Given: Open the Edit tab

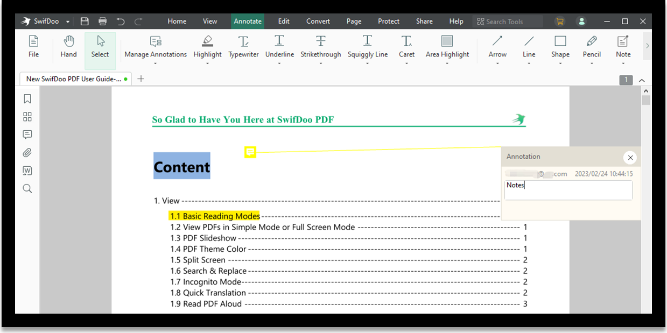Looking at the screenshot, I should (x=284, y=22).
